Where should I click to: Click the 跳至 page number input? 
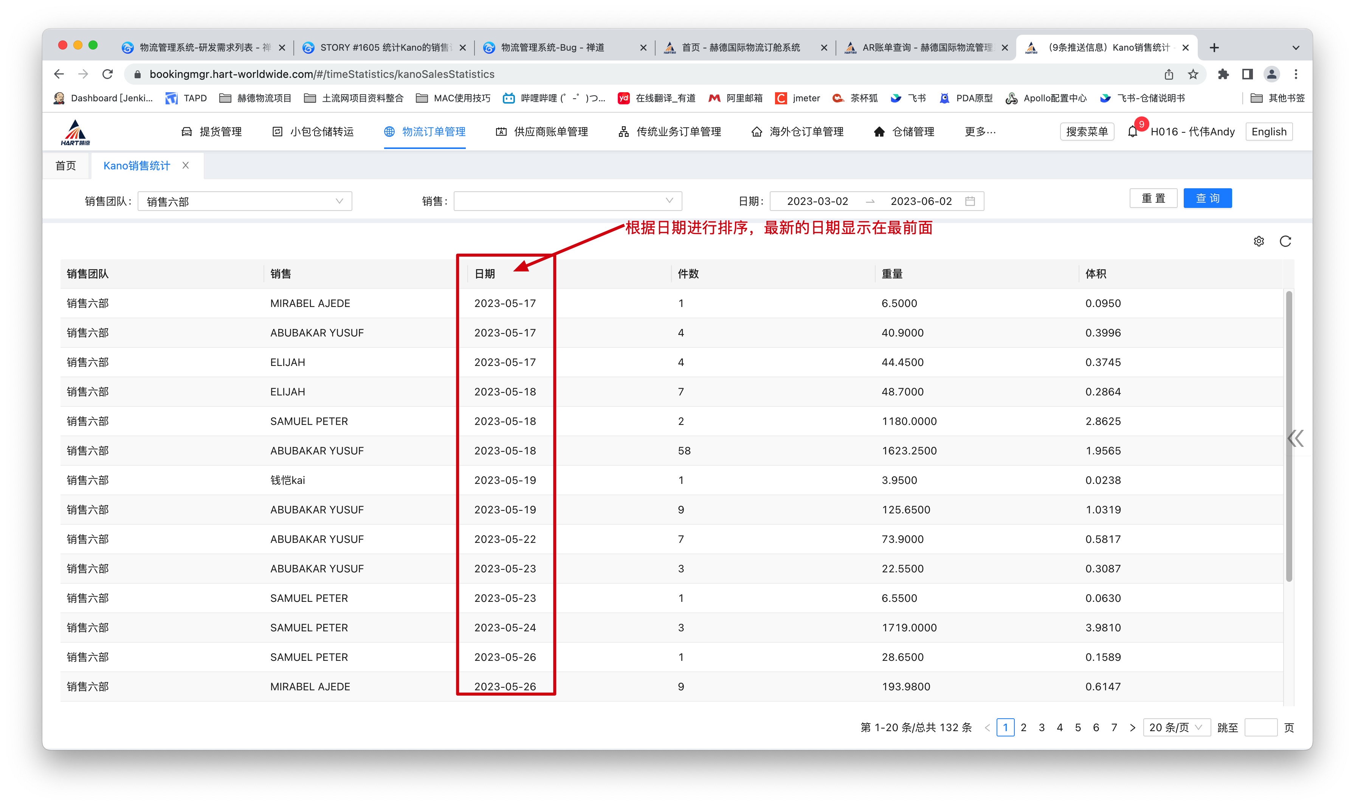pos(1260,727)
